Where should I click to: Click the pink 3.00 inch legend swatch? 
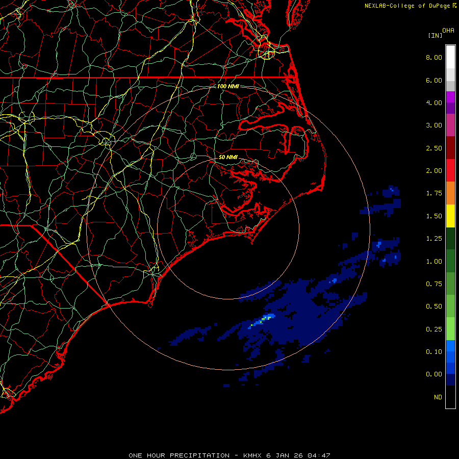[x=450, y=125]
